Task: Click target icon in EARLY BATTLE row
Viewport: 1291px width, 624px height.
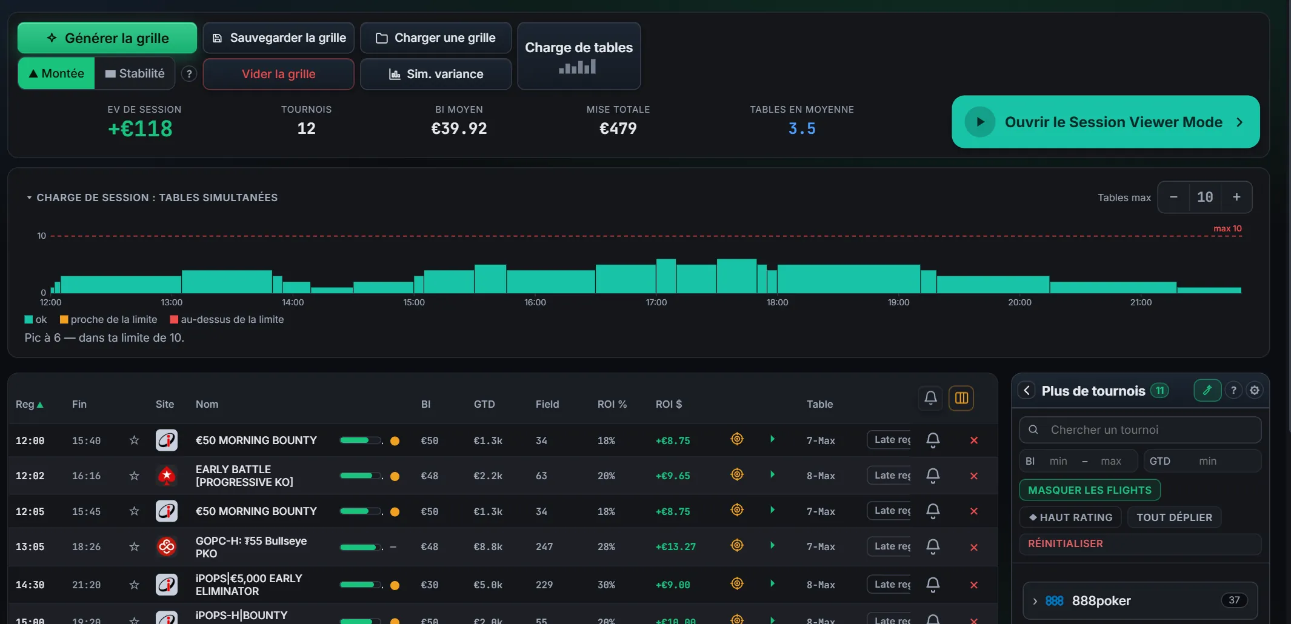Action: click(x=737, y=474)
